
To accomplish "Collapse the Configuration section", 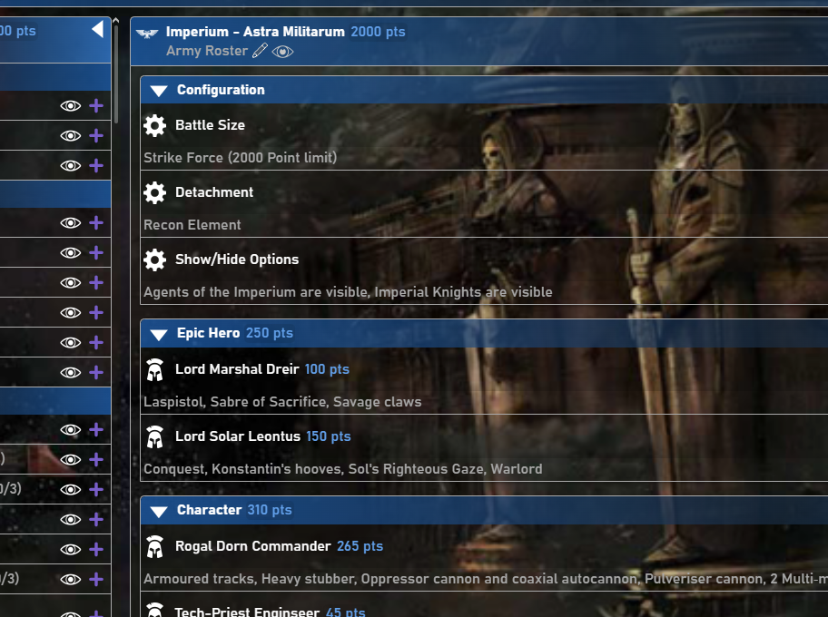I will (x=158, y=91).
